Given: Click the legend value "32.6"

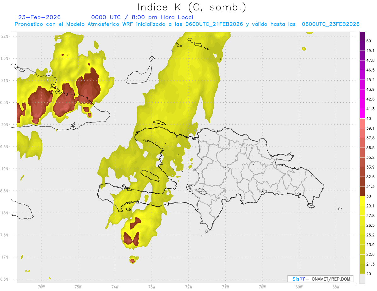Looking at the screenshot, I should 370,177.
